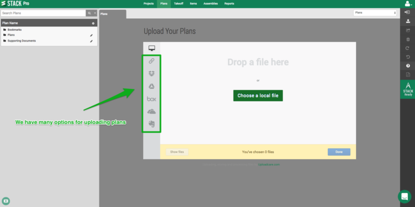The height and width of the screenshot is (207, 415).
Task: Click the share icon in right sidebar
Action: coord(408,30)
